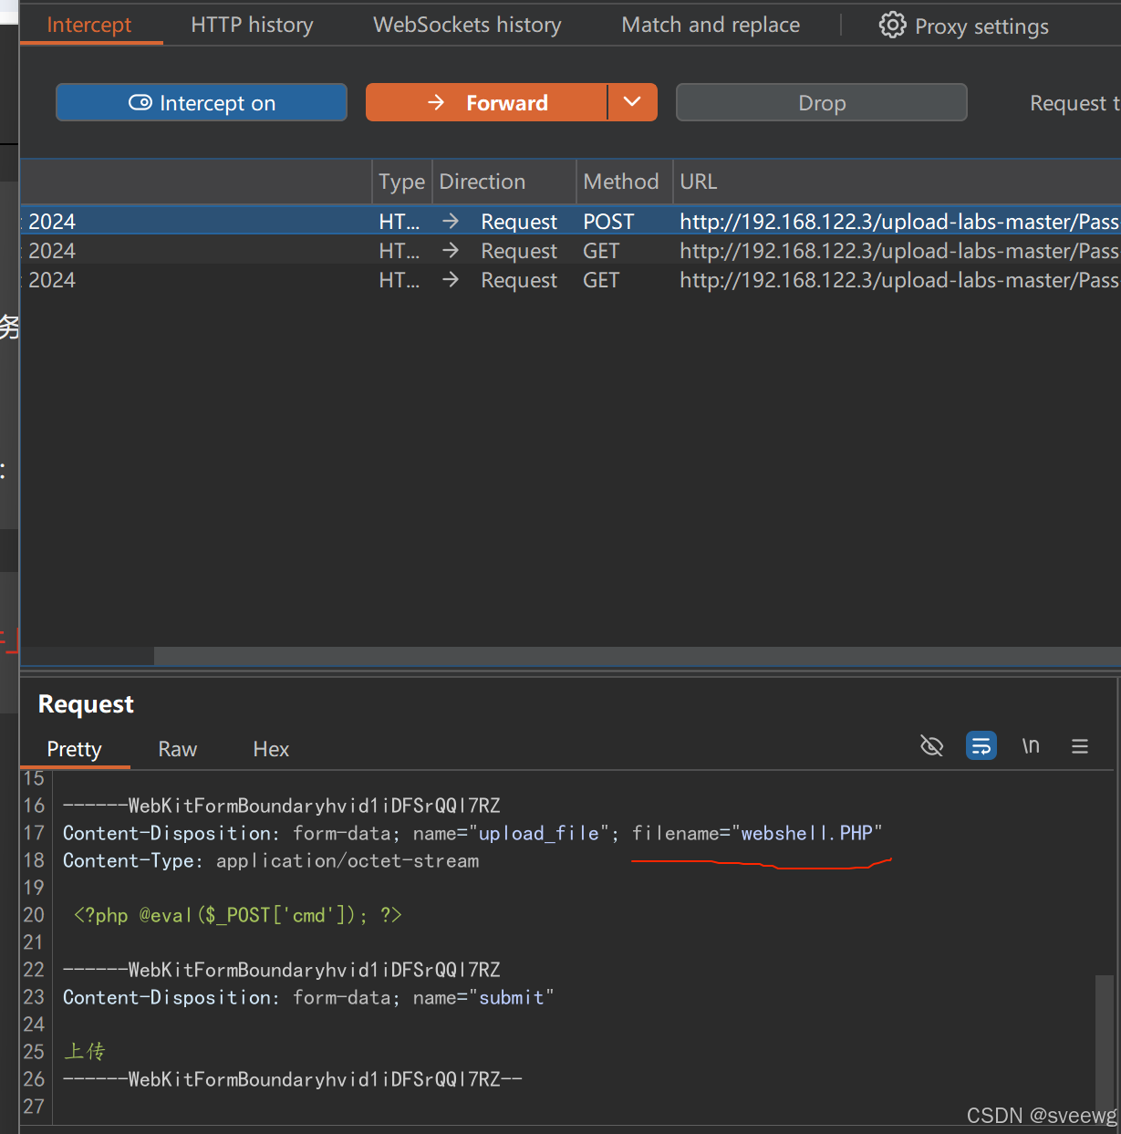Screen dimensions: 1121x1134
Task: Click the name "submit" value
Action: point(511,997)
